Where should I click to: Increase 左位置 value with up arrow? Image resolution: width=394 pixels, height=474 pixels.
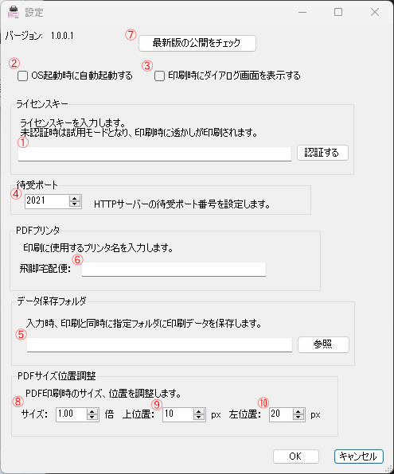coord(298,411)
